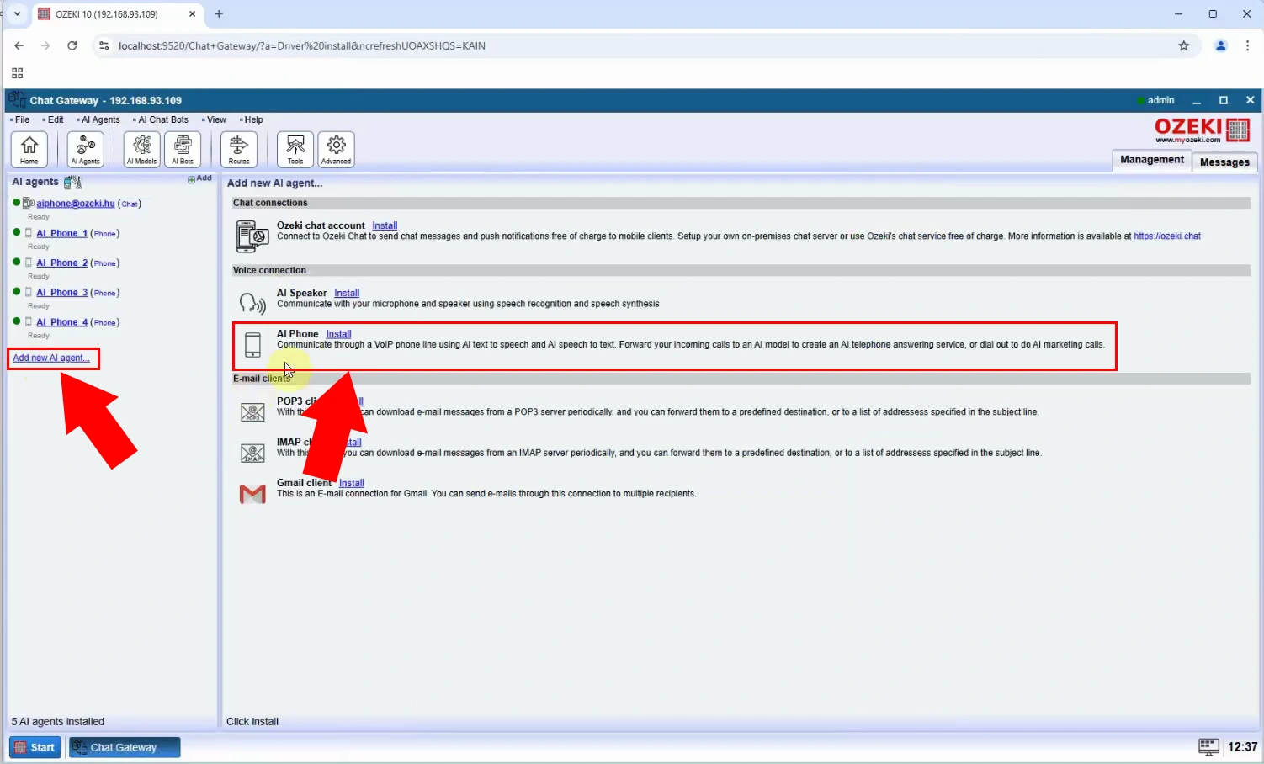1264x764 pixels.
Task: Click the Add new AI agent link
Action: tap(51, 358)
